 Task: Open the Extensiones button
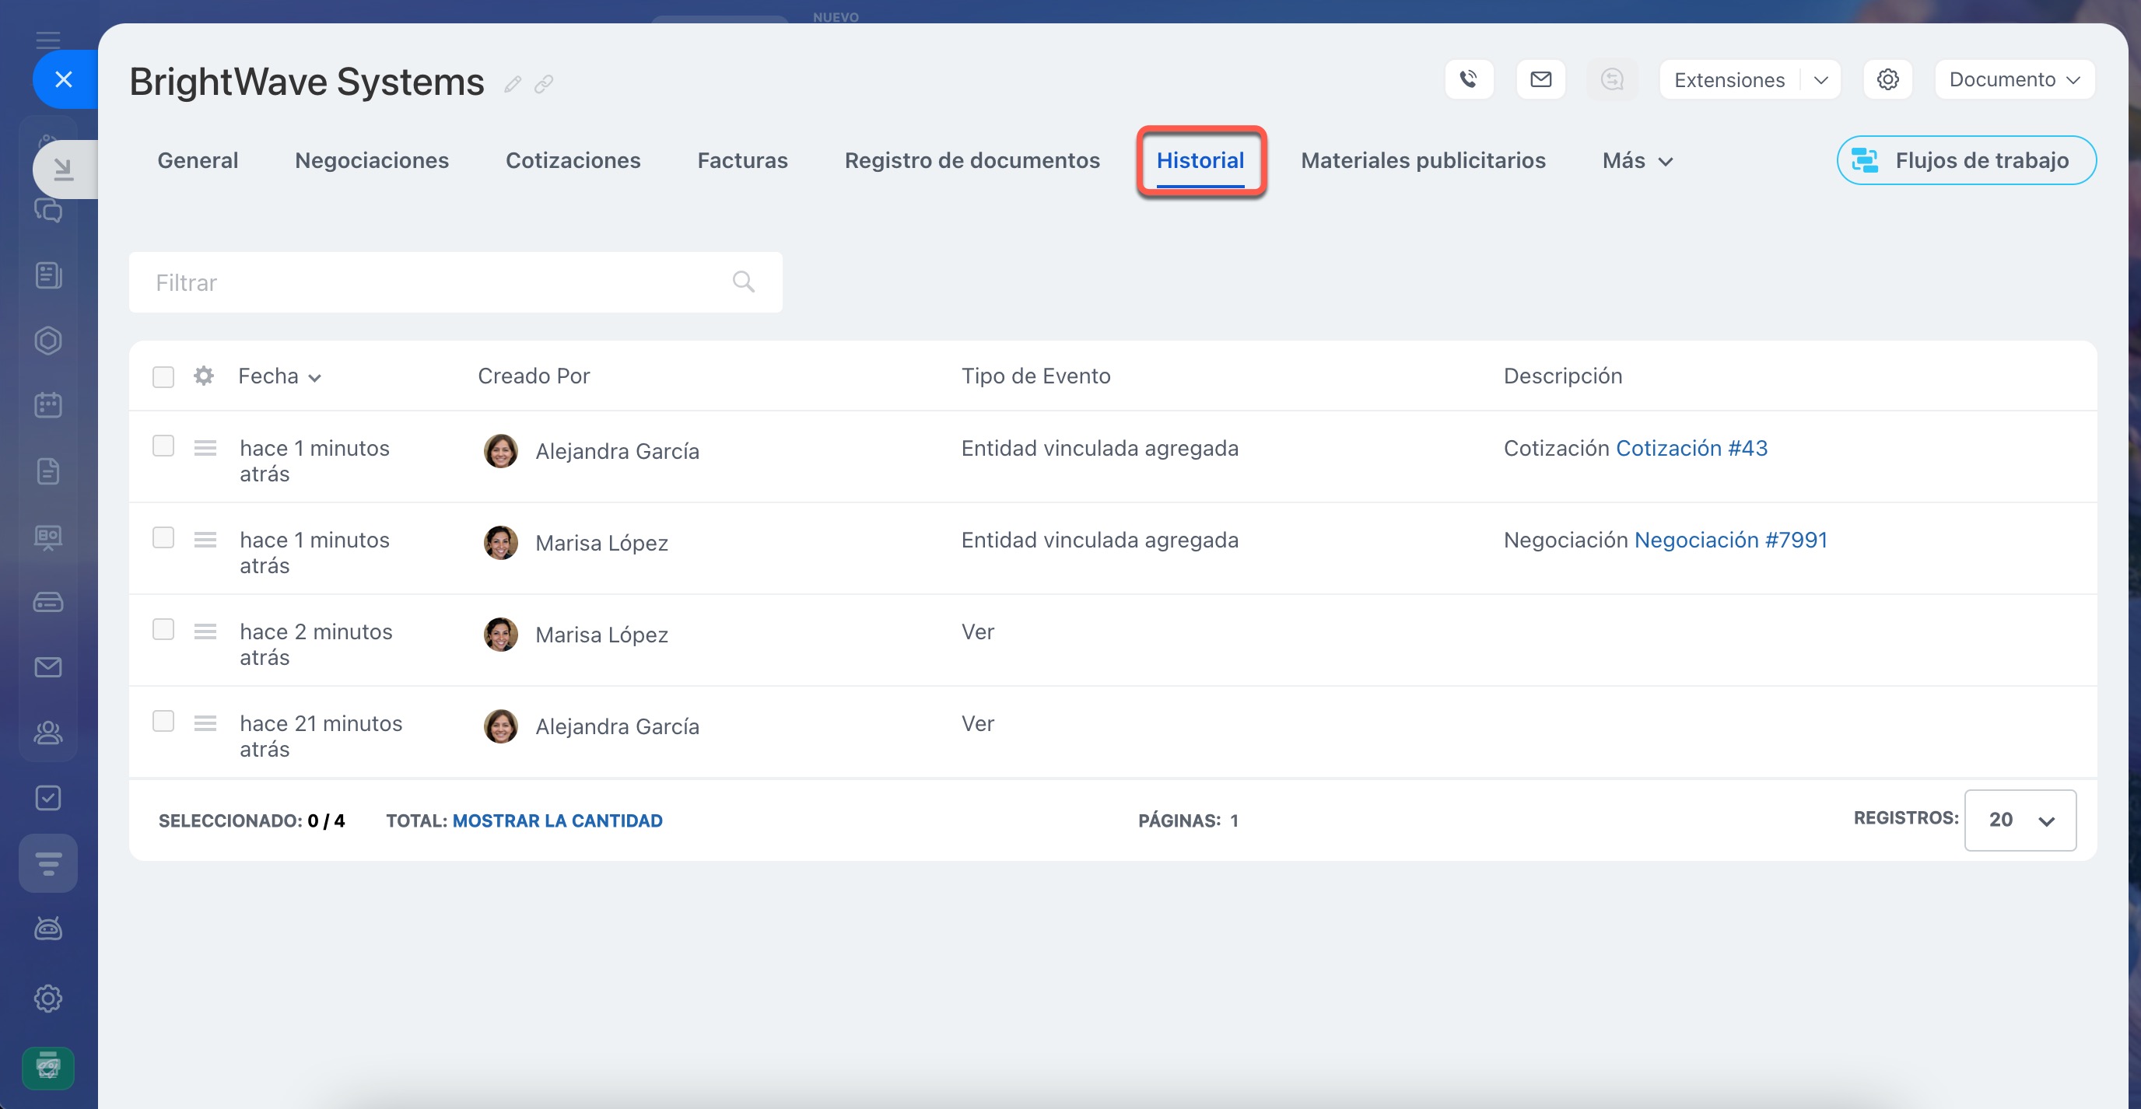tap(1729, 80)
